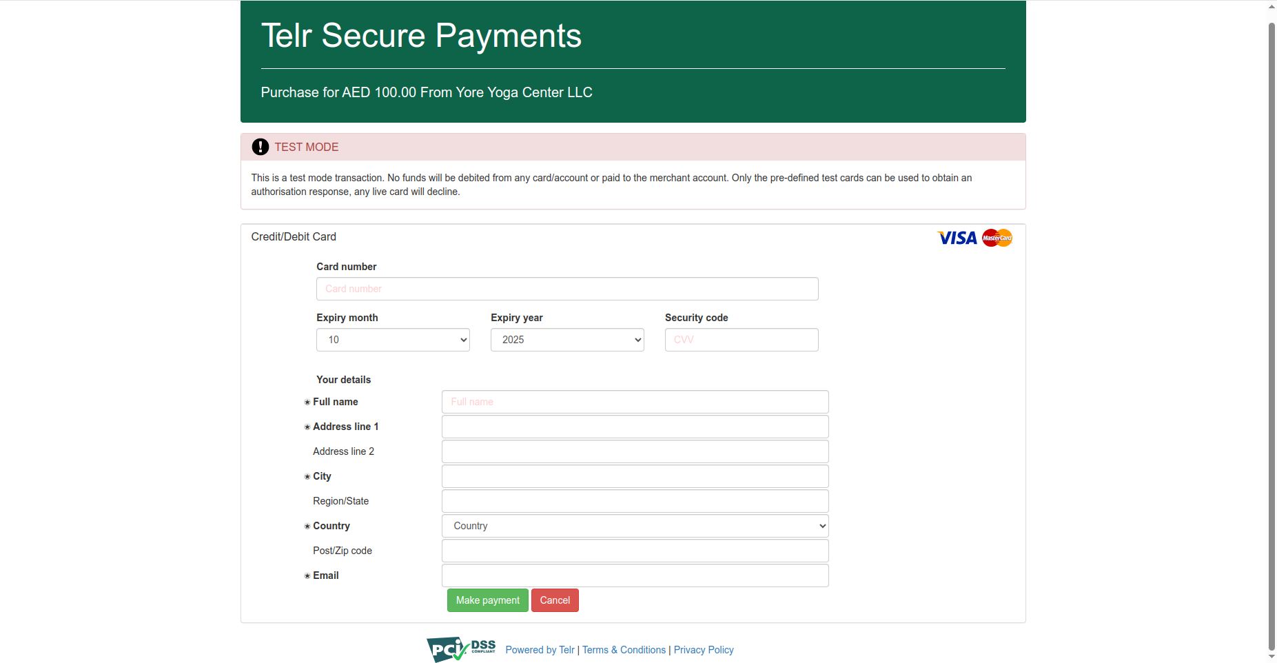This screenshot has width=1277, height=663.
Task: Click the CVV security code field
Action: (x=741, y=339)
